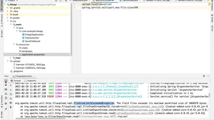The height and width of the screenshot is (120, 214).
Task: Close the FileapiApplication run tab
Action: (34, 76)
